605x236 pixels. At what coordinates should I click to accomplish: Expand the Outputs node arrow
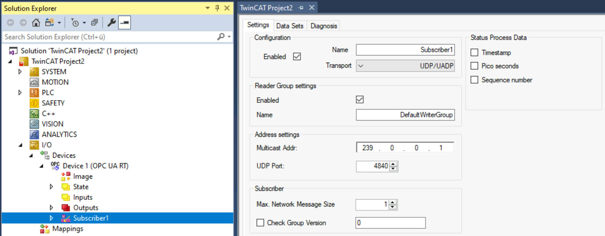tap(52, 208)
